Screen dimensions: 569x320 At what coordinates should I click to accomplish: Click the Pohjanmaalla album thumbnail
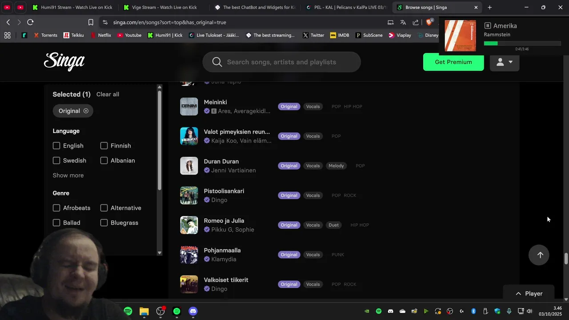[x=189, y=255]
